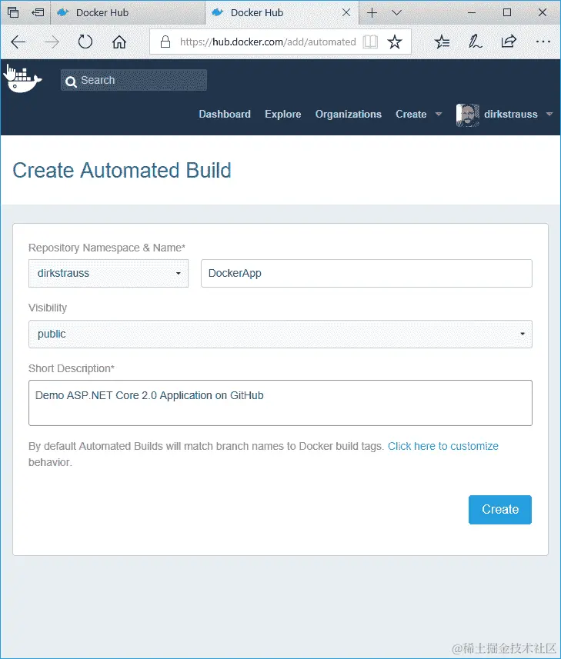Click the add notes pen icon
The height and width of the screenshot is (659, 561).
476,42
